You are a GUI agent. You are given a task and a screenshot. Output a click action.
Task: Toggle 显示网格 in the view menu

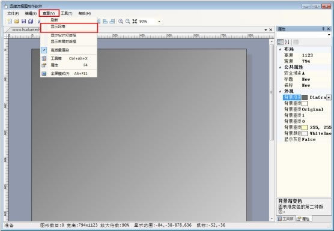(x=69, y=28)
